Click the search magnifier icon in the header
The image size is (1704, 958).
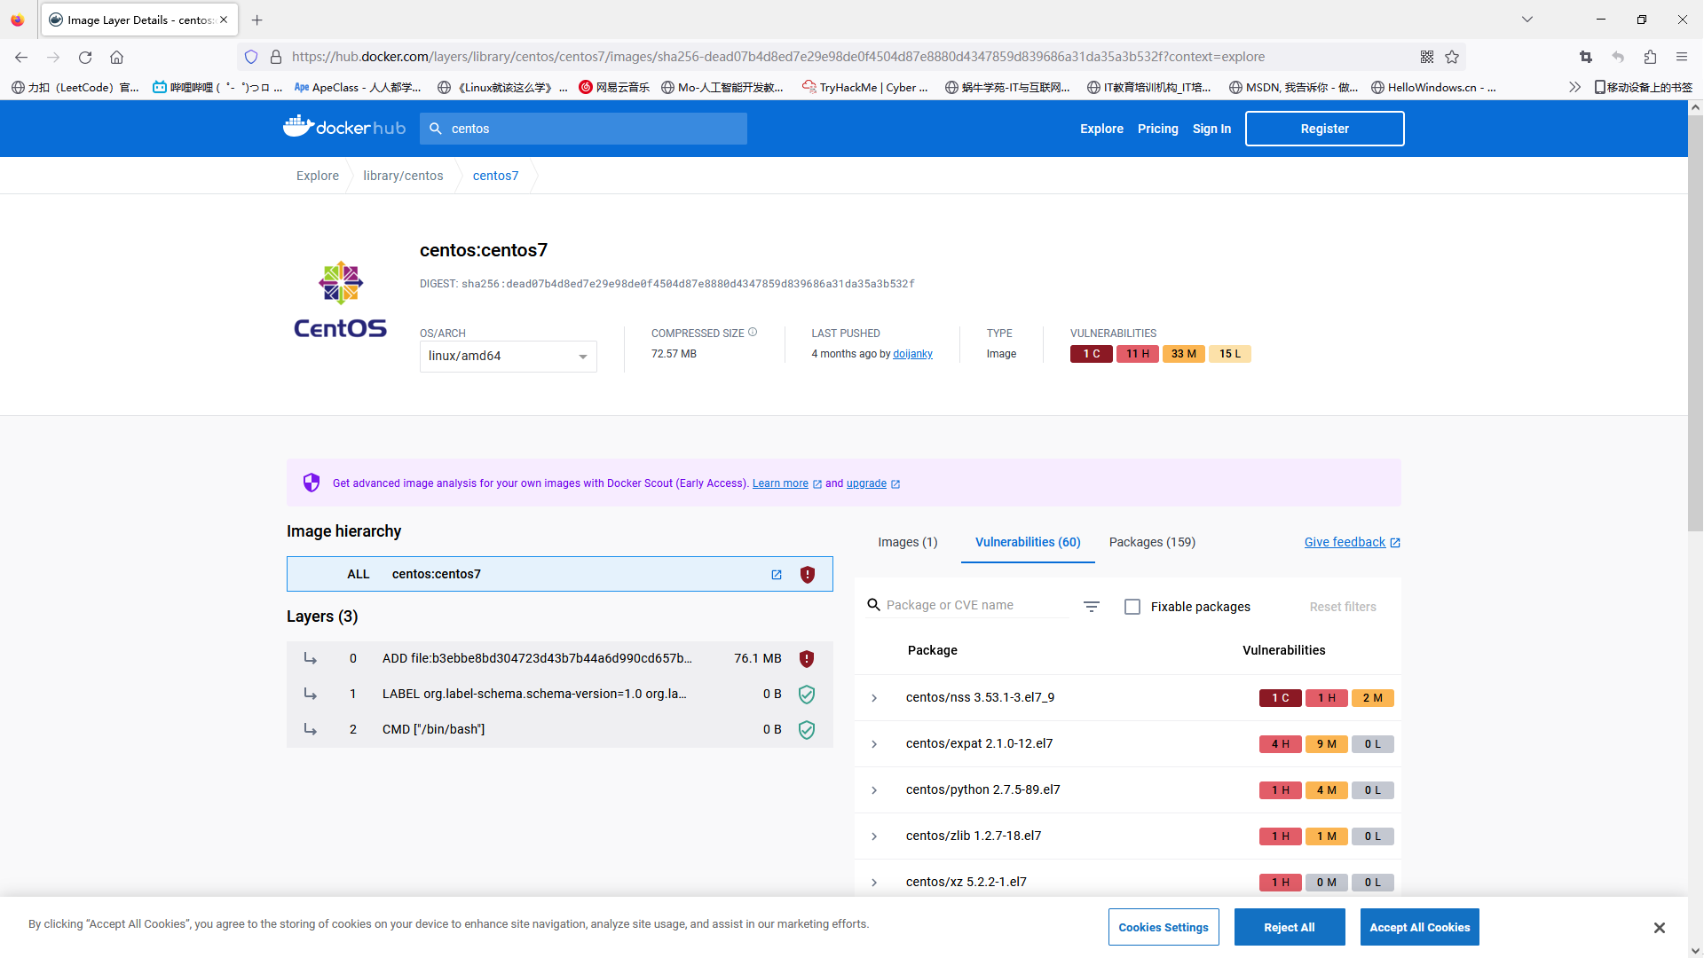click(436, 129)
